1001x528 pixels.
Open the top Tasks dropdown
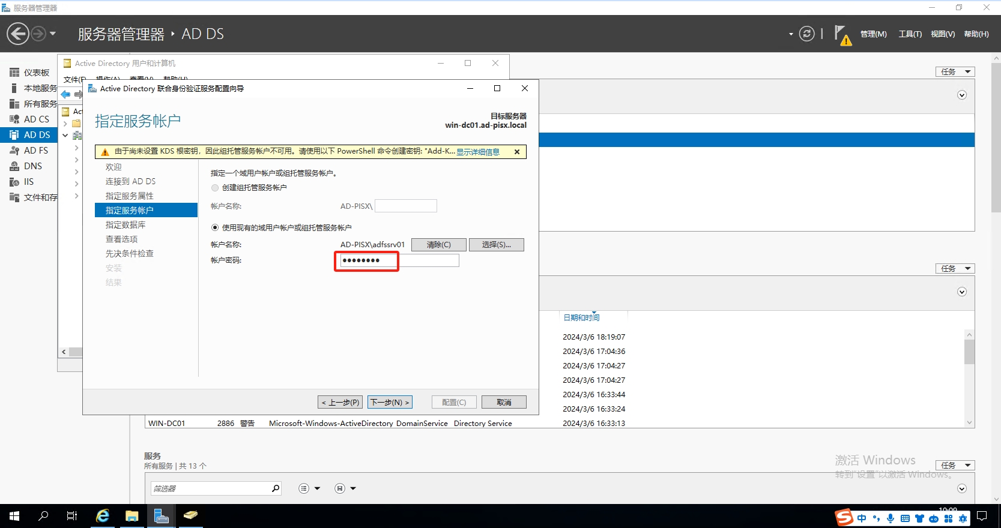tap(955, 72)
